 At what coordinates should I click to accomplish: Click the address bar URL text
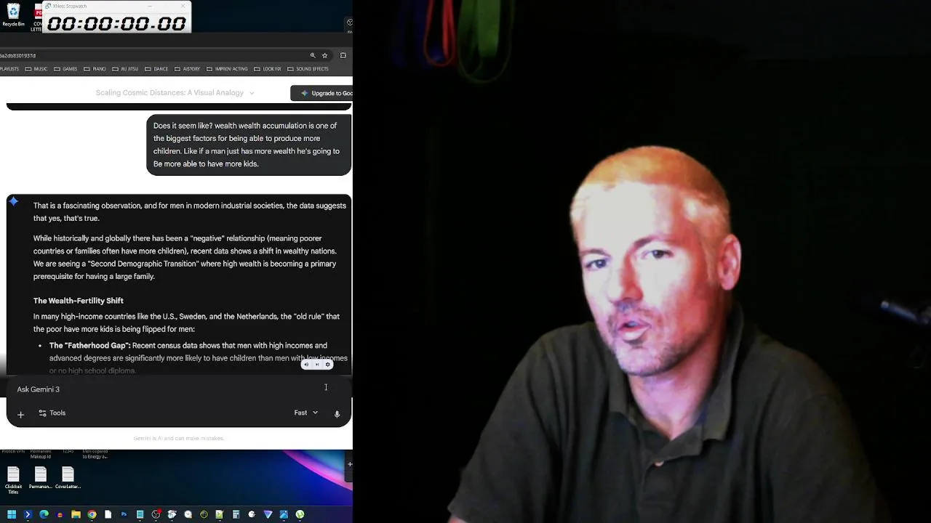click(x=17, y=55)
